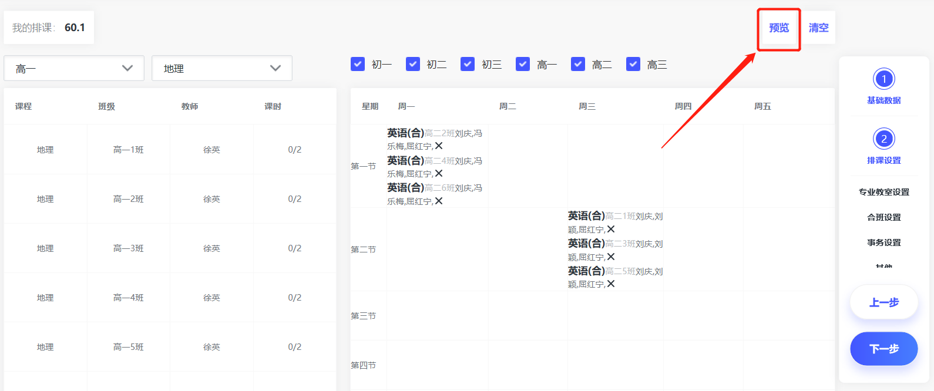Uncheck the 高一 grade checkbox
This screenshot has height=391, width=934.
pyautogui.click(x=523, y=64)
